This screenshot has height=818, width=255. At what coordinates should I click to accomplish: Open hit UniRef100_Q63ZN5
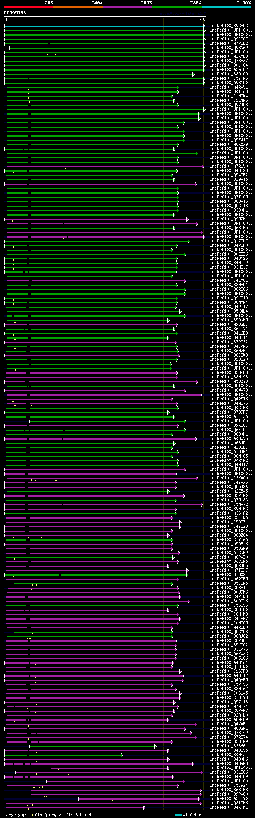coord(229,228)
